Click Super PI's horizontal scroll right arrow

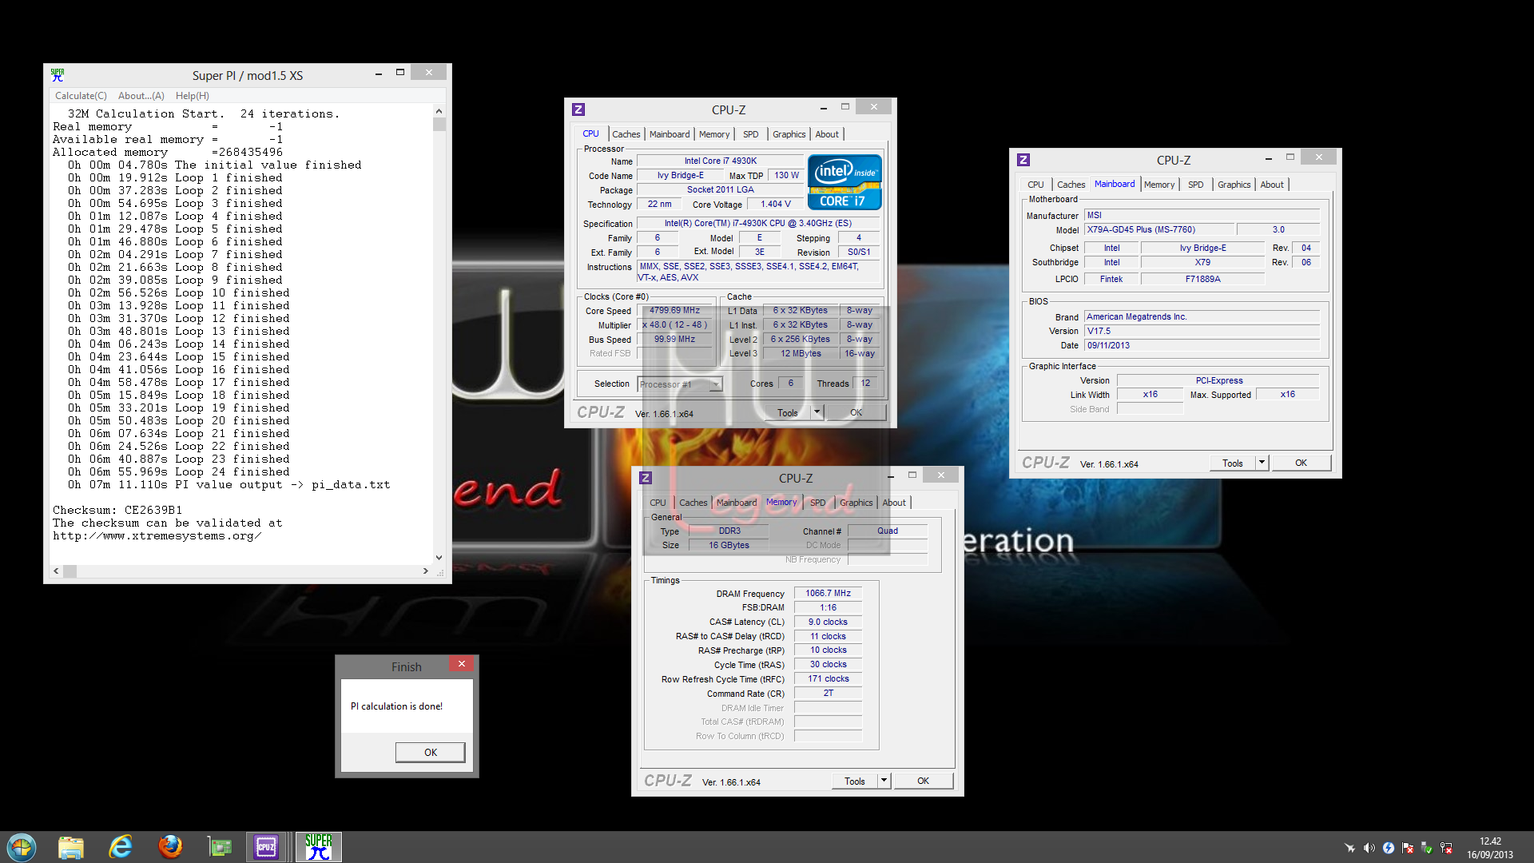425,571
